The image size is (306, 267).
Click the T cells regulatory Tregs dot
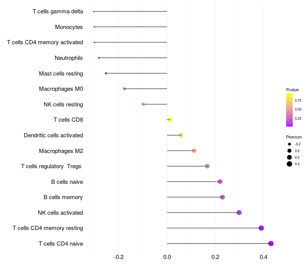coord(207,166)
